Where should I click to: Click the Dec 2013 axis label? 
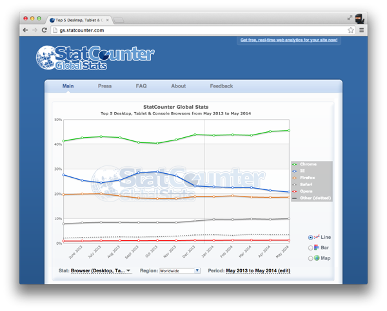[189, 252]
